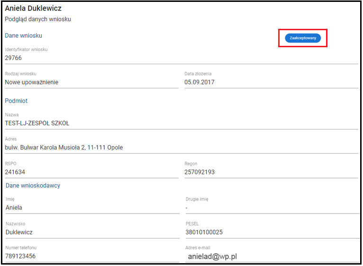Image resolution: width=363 pixels, height=266 pixels.
Task: Click the Aniela Duklewicz page title
Action: coord(33,9)
